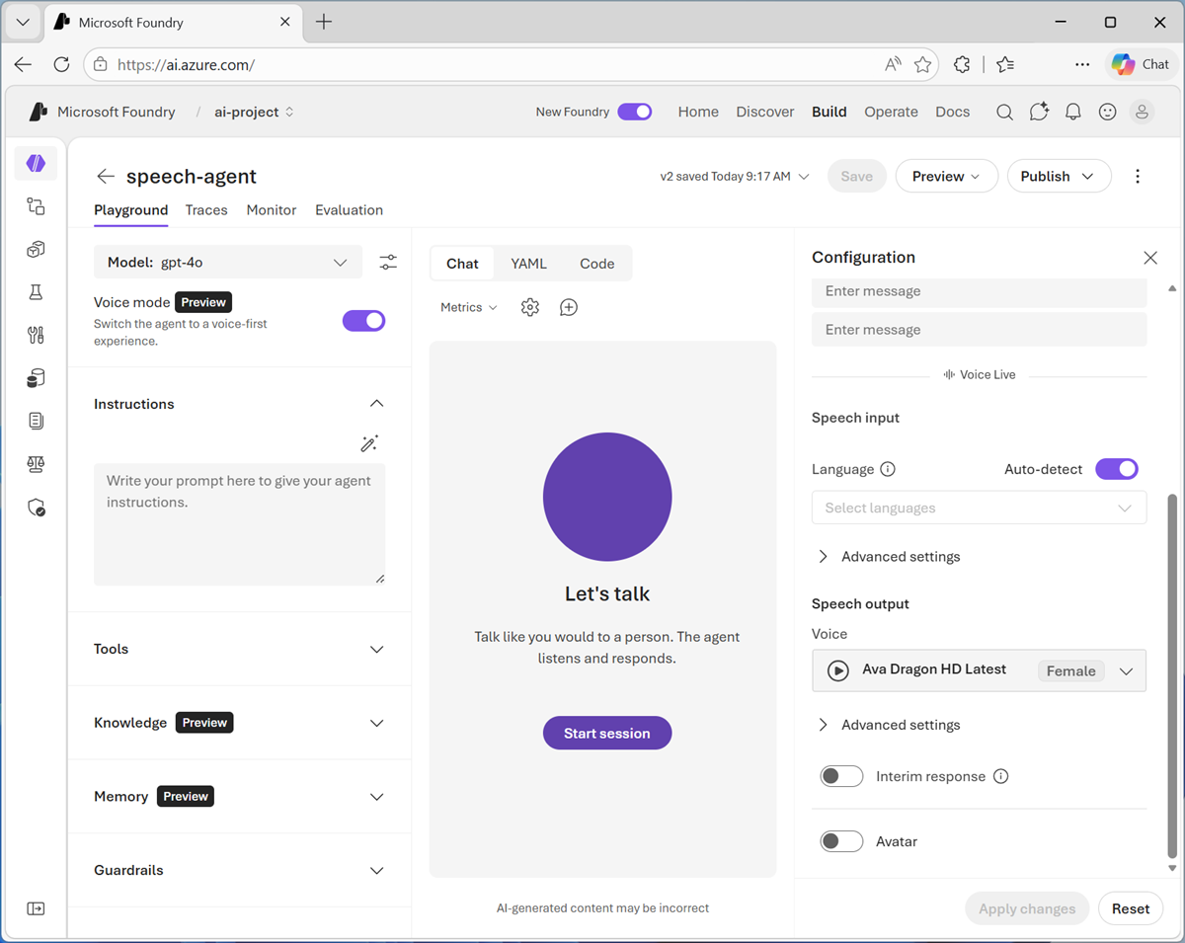Show Interim response info icon

1000,776
